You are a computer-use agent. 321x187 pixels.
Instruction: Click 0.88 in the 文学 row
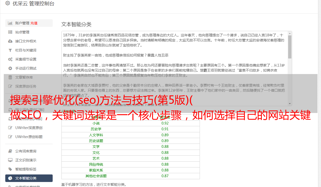click(165, 147)
